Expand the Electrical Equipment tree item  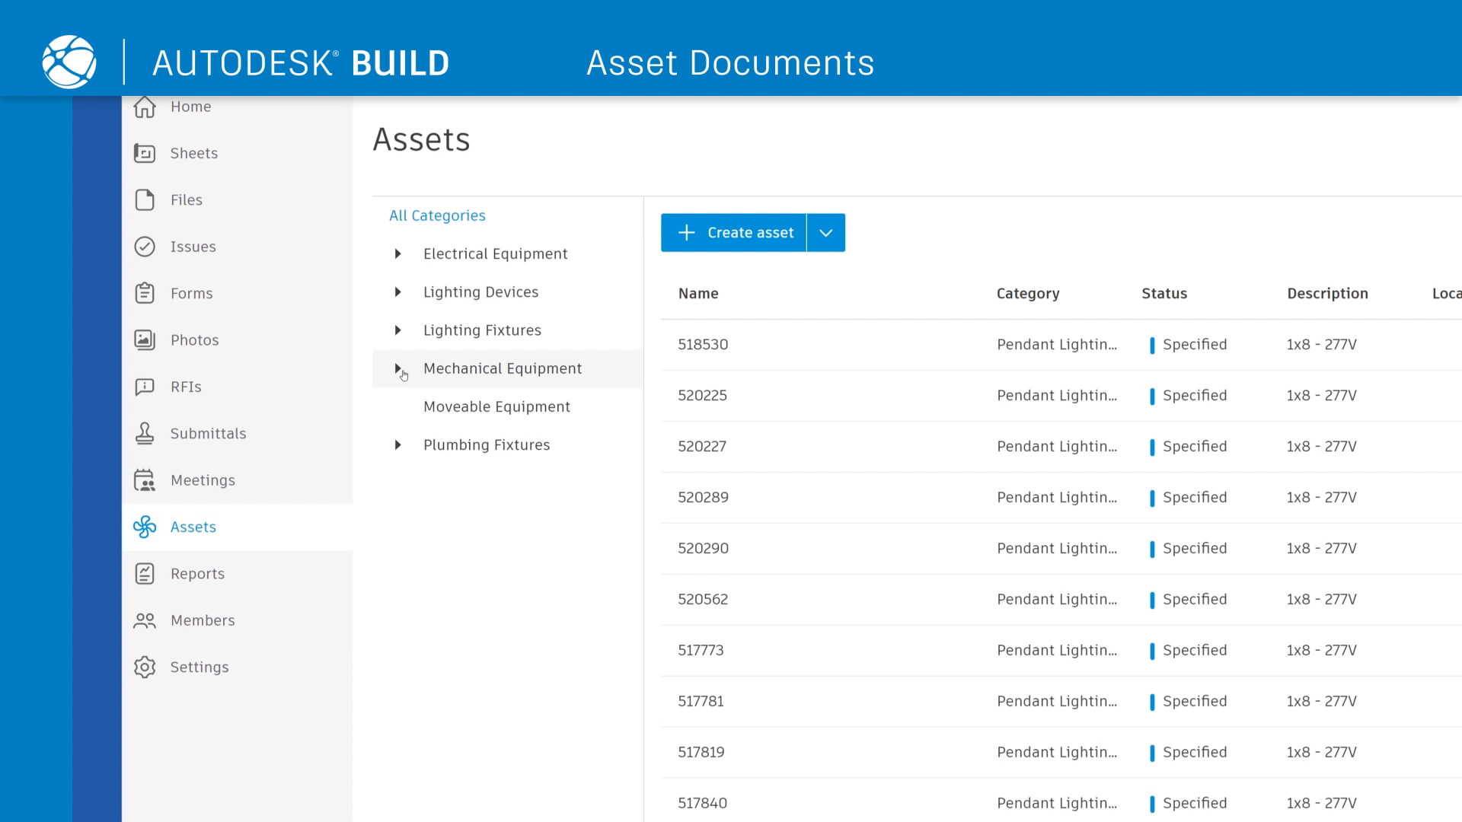pos(399,253)
